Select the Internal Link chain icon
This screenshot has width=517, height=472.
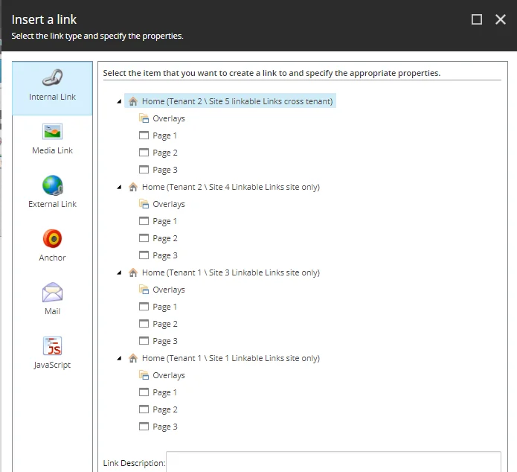[52, 77]
